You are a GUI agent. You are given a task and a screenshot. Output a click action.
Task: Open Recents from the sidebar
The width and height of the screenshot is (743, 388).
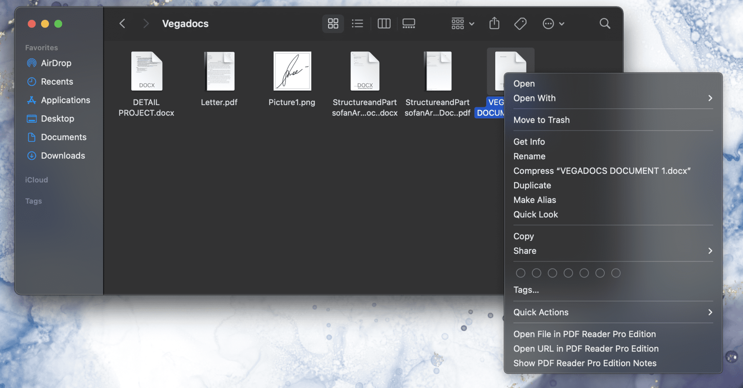(57, 82)
